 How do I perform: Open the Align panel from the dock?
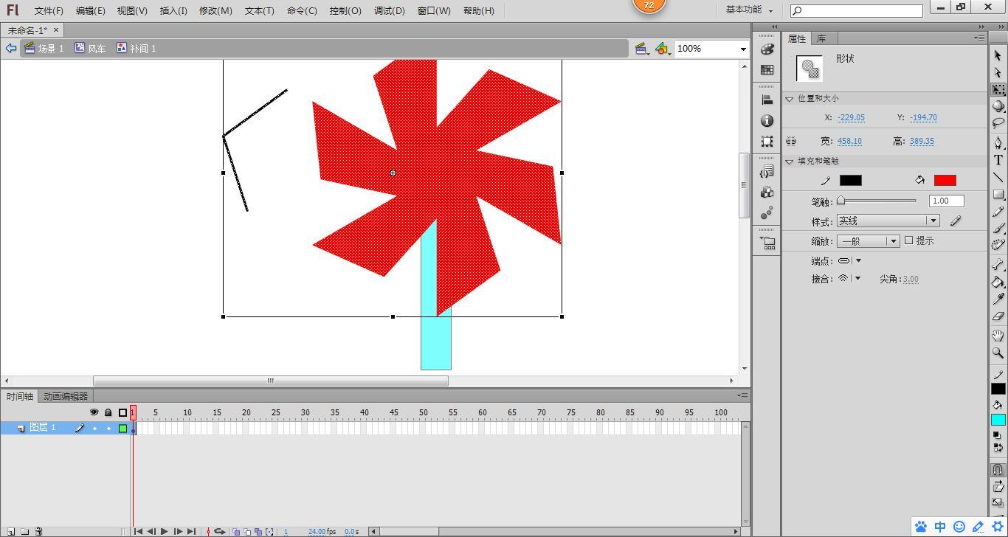click(767, 100)
